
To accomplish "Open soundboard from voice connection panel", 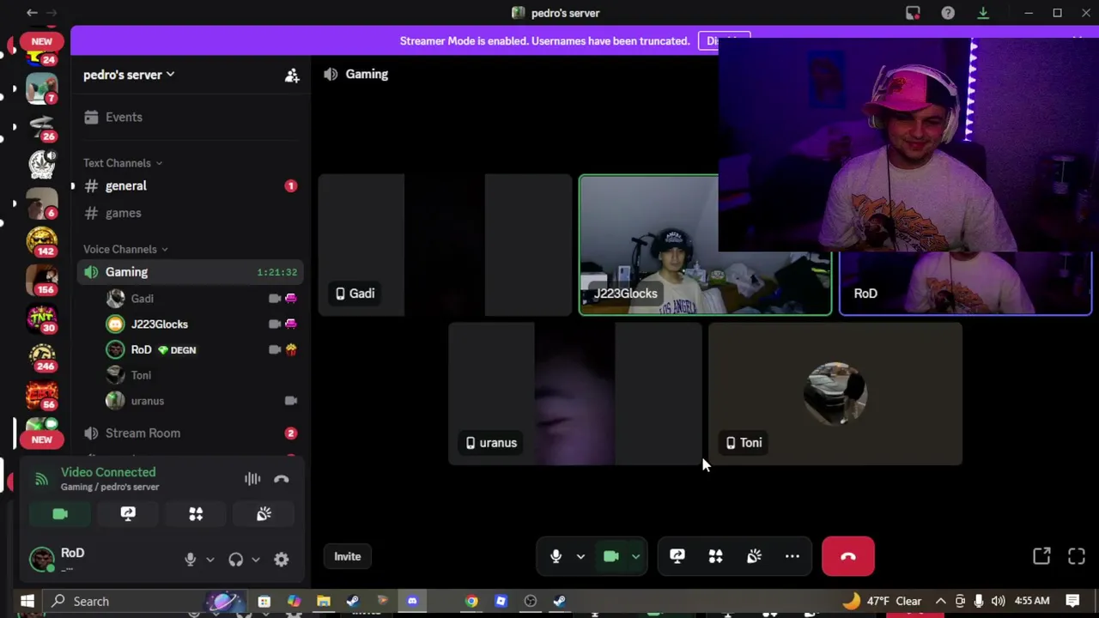I will click(264, 513).
